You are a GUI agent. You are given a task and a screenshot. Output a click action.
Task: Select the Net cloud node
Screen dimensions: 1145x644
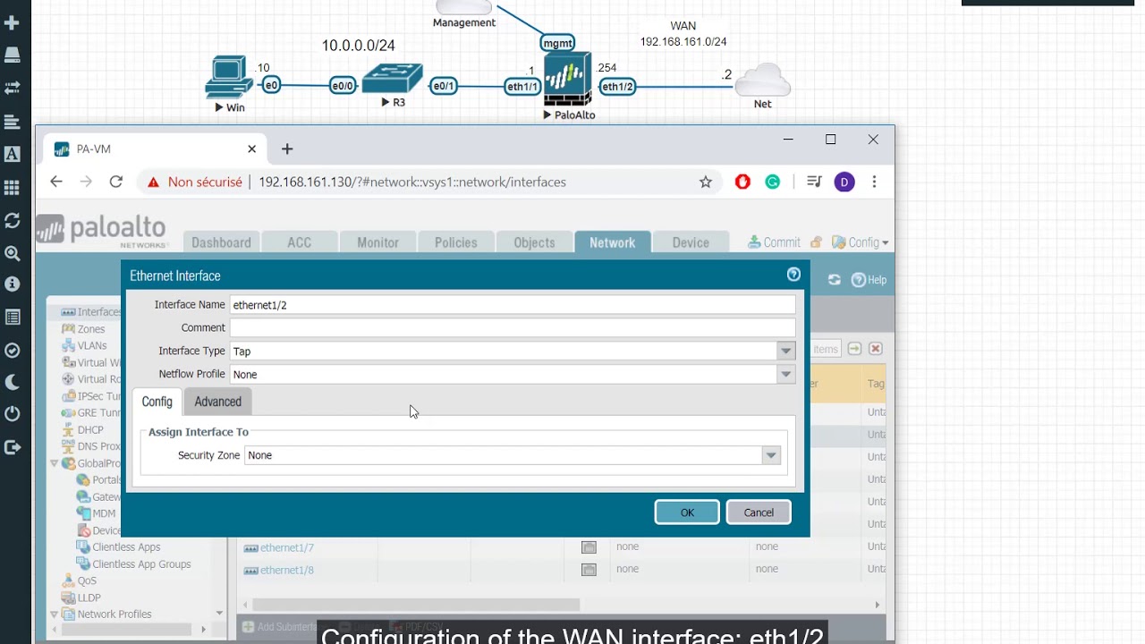pyautogui.click(x=762, y=80)
